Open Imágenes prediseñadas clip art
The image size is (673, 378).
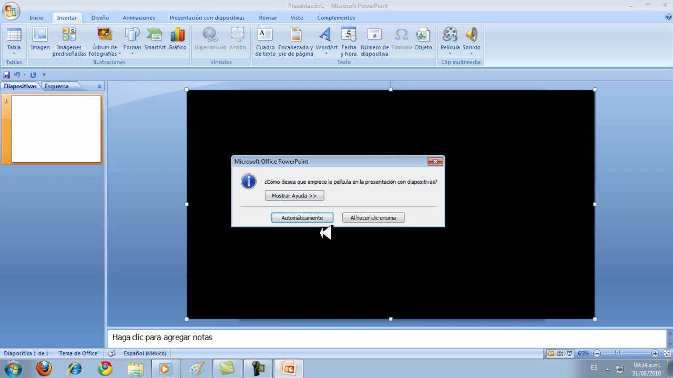(x=69, y=35)
